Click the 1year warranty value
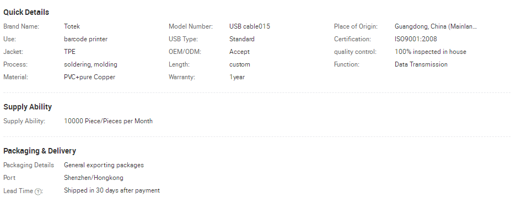This screenshot has height=203, width=511. [x=237, y=77]
